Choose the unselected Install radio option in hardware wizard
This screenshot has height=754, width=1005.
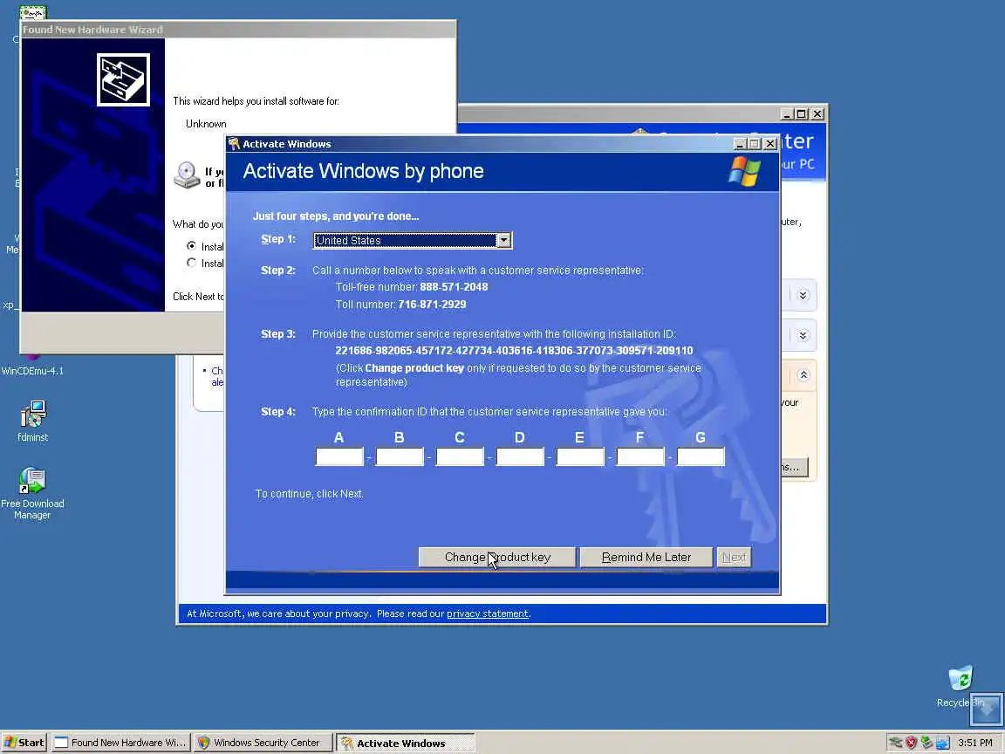pos(191,262)
